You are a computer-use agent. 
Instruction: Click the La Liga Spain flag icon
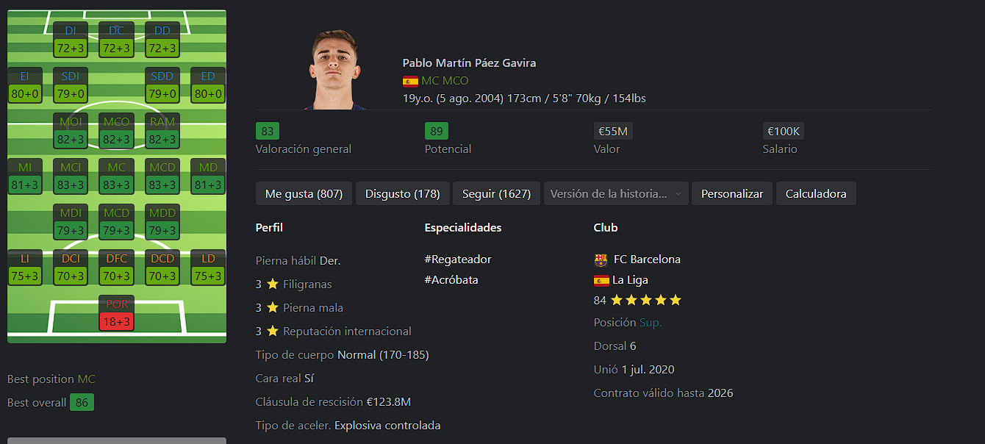[601, 280]
